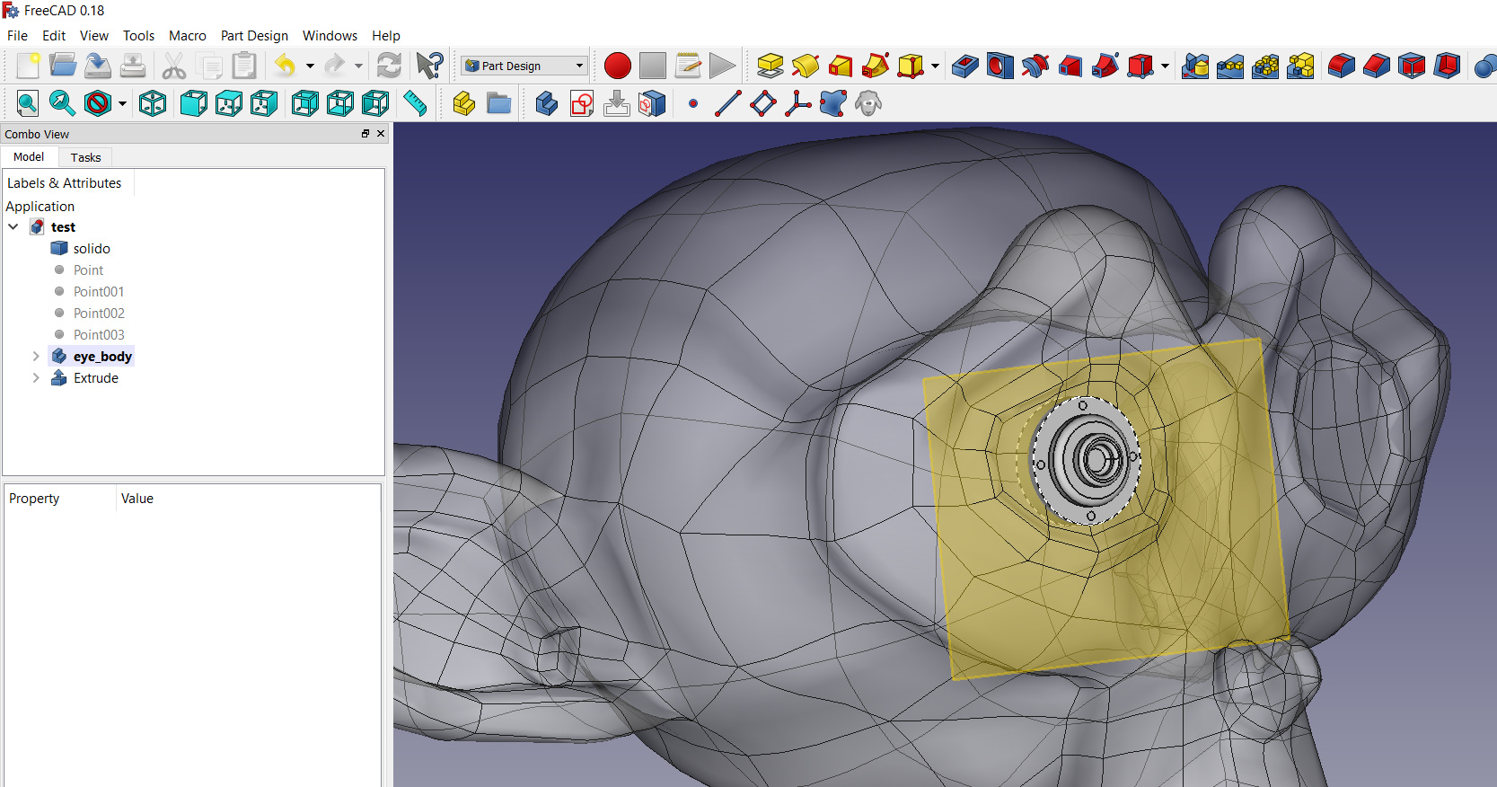1497x787 pixels.
Task: Save the active document
Action: click(x=98, y=66)
